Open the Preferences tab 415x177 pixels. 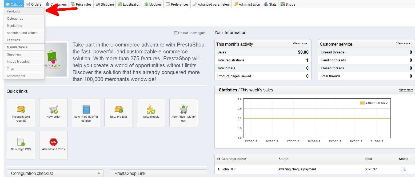(177, 4)
